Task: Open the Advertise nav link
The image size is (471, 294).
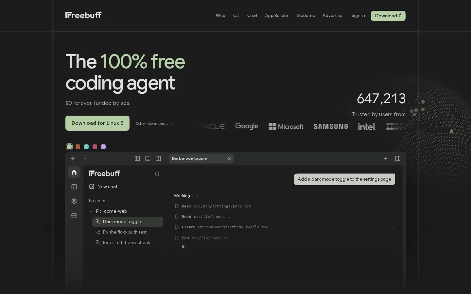Action: [x=332, y=15]
